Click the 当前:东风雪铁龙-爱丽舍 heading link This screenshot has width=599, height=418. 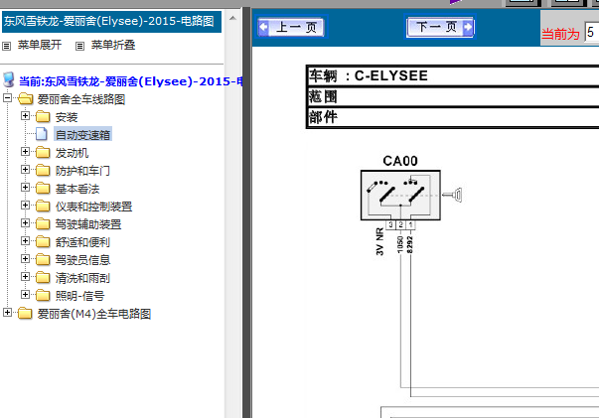[131, 81]
